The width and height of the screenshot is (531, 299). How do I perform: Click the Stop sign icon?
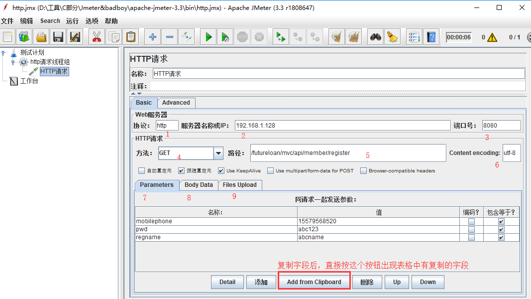[242, 37]
